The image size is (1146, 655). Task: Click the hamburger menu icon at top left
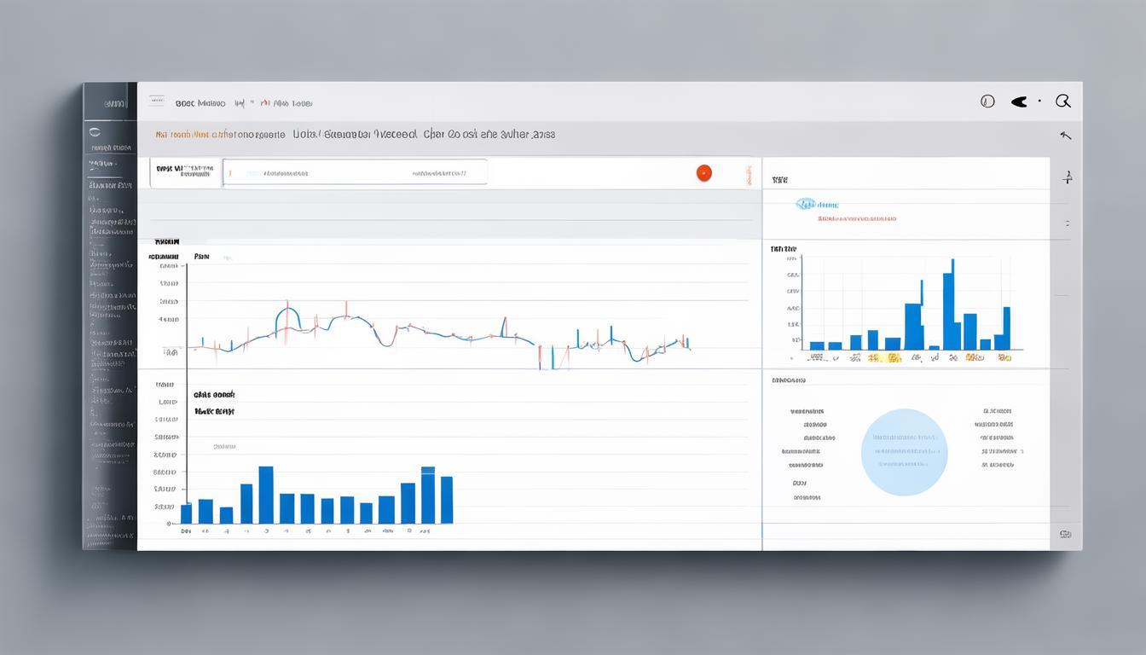pos(156,101)
